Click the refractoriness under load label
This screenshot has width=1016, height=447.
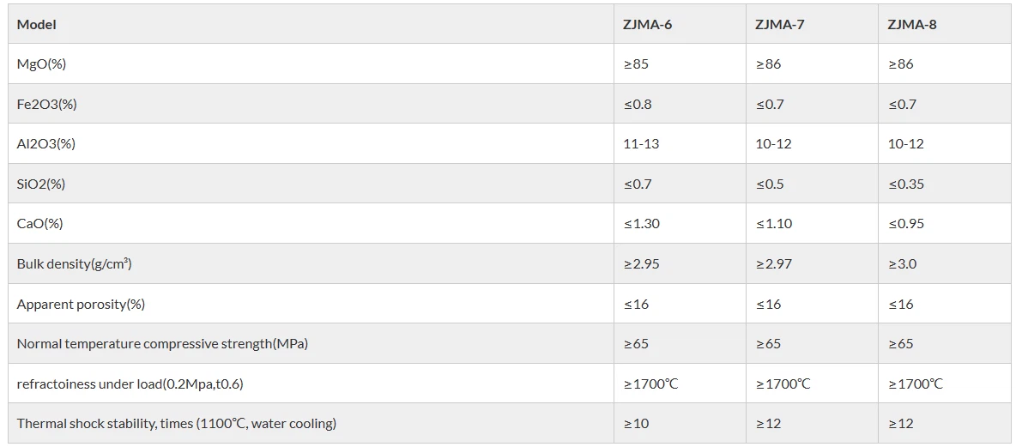pyautogui.click(x=130, y=384)
